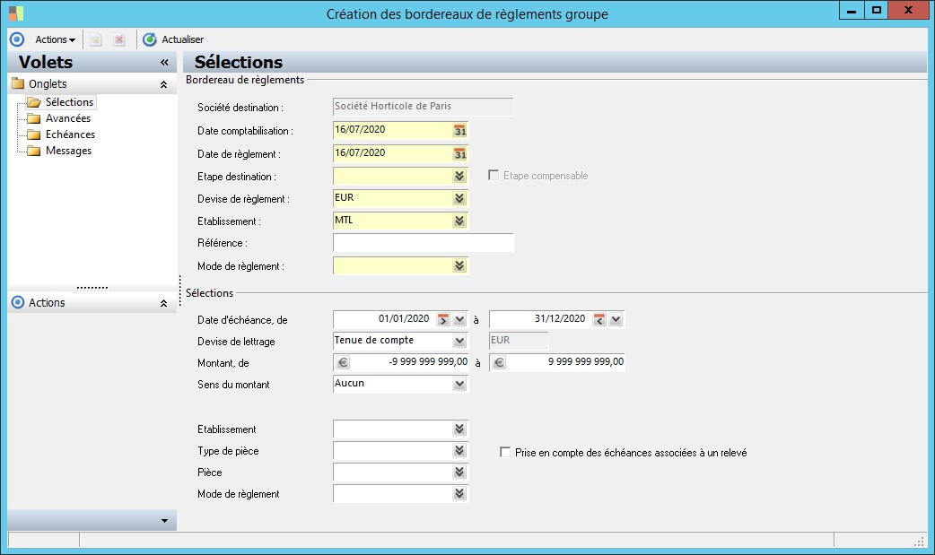Click the start date 01/01/2020 calendar icon
Viewport: 935px width, 555px height.
[x=443, y=319]
